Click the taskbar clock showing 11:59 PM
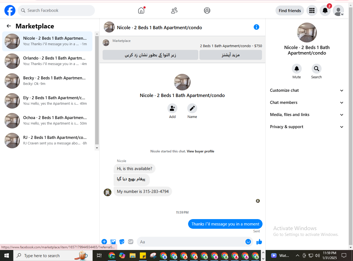 tap(330, 255)
